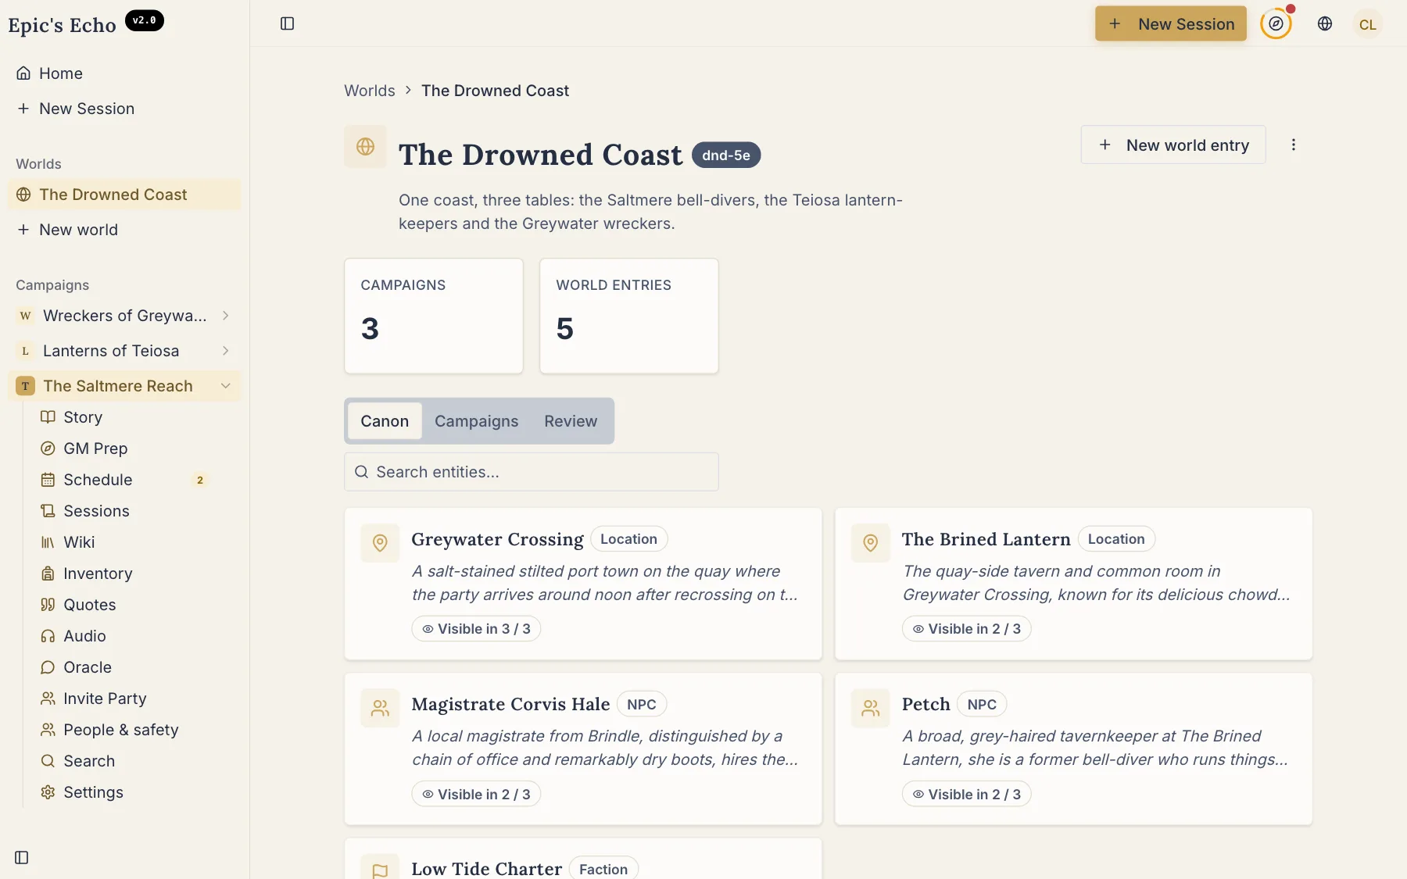The height and width of the screenshot is (879, 1407).
Task: Open the compass guide icon with the red dot
Action: [x=1276, y=23]
